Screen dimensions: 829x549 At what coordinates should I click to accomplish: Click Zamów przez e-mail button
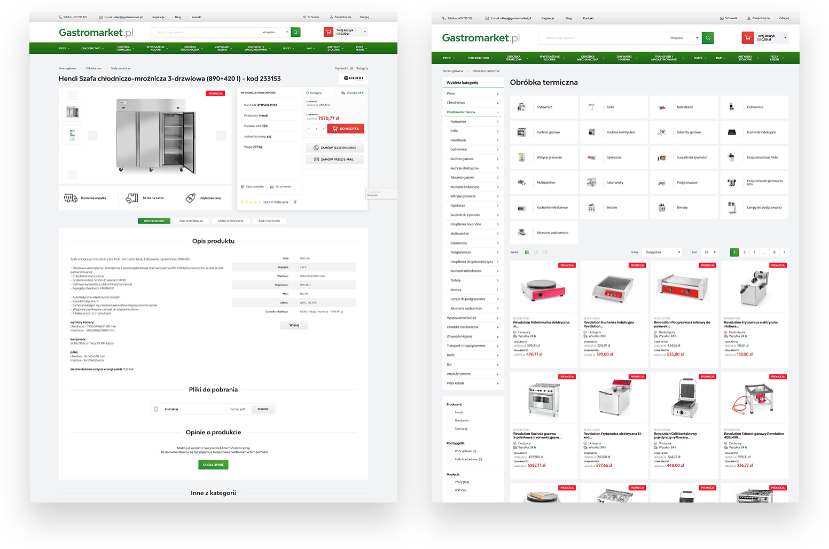(x=335, y=159)
